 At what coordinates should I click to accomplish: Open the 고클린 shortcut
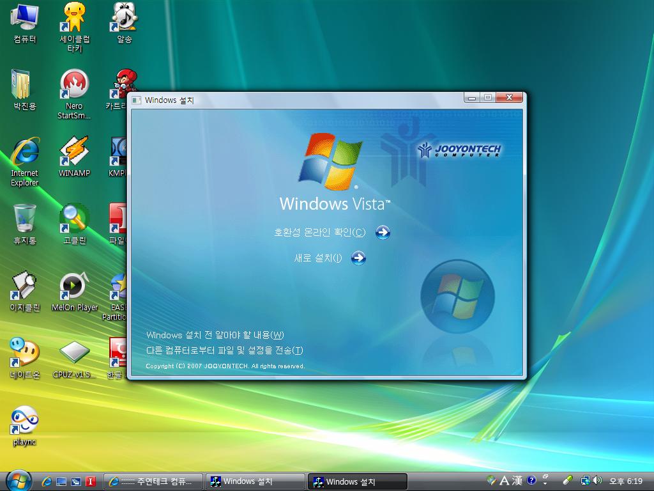point(74,224)
